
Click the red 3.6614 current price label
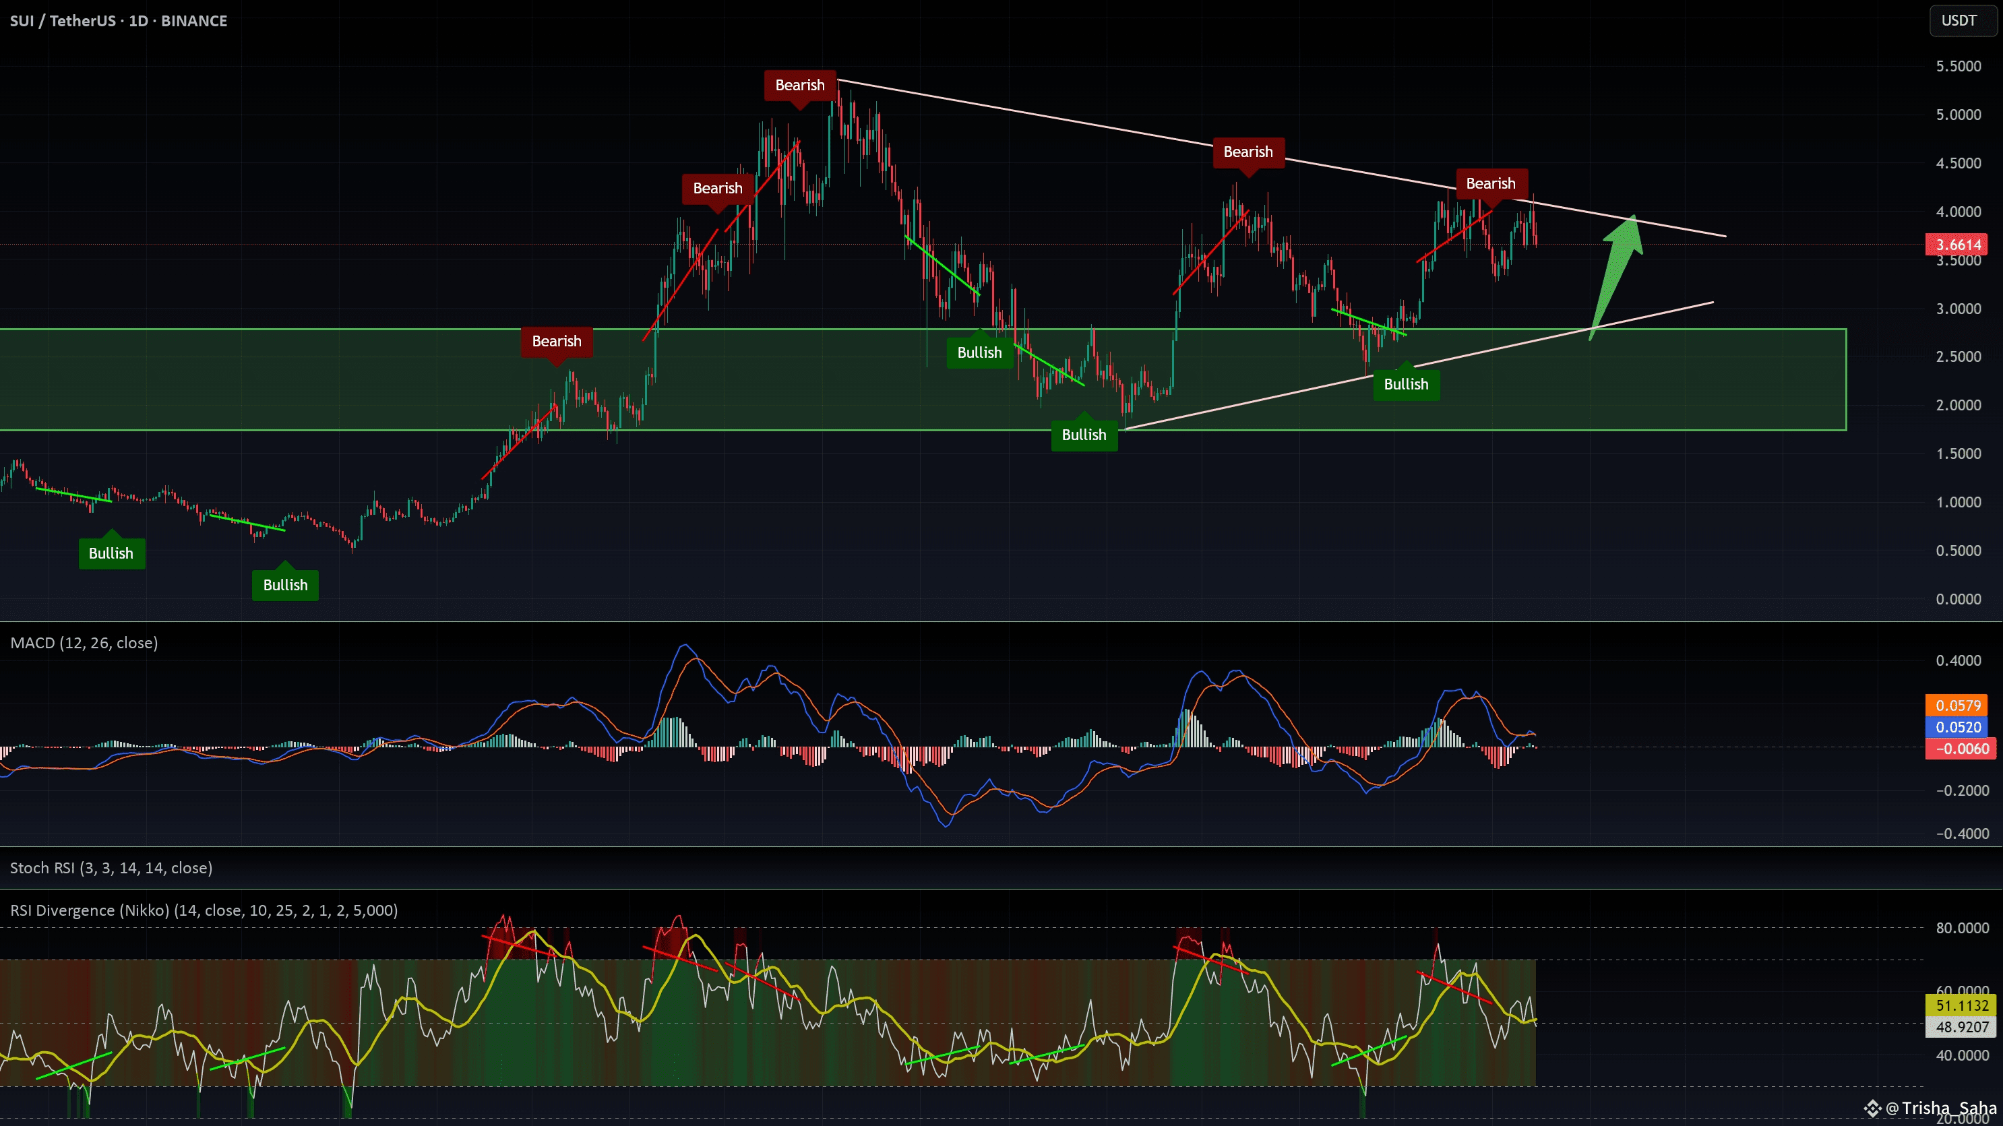point(1958,245)
